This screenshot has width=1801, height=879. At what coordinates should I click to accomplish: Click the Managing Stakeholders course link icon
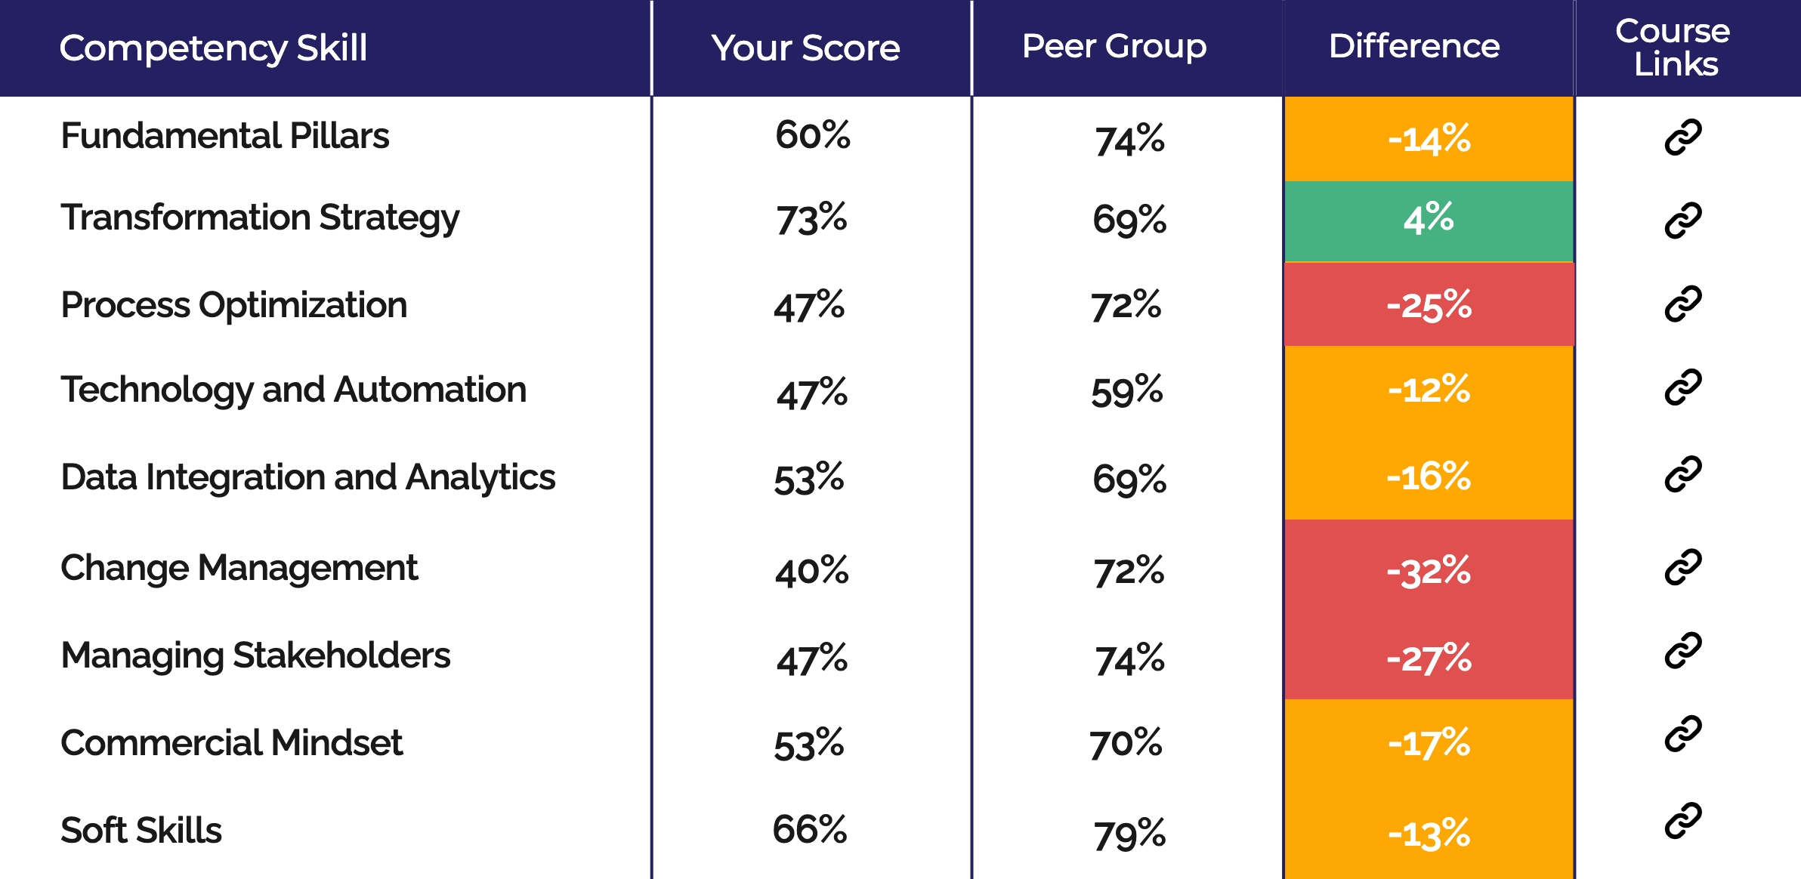click(x=1683, y=651)
